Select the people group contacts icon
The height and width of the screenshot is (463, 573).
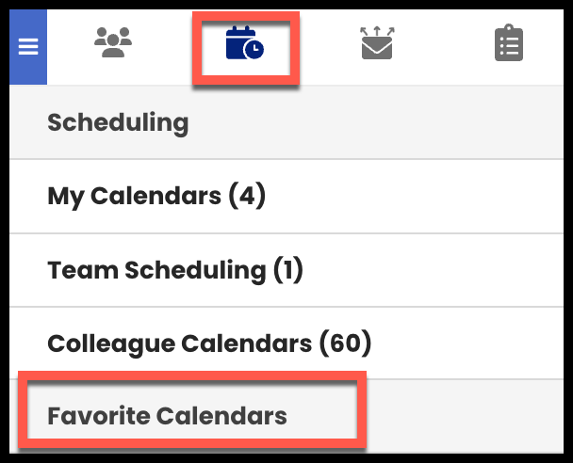coord(113,42)
